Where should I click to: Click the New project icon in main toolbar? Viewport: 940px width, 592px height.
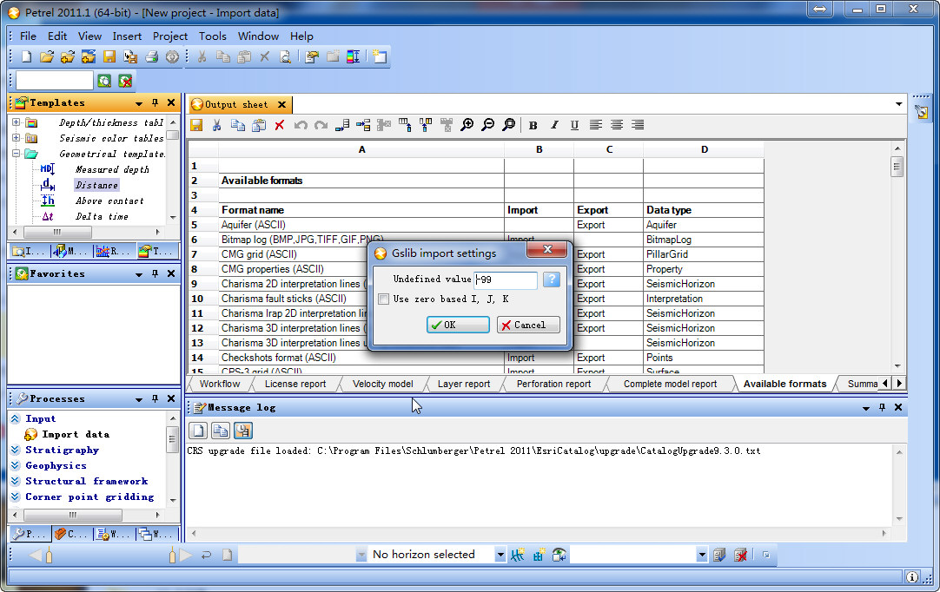coord(26,57)
